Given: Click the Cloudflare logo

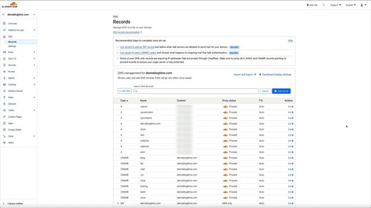Looking at the screenshot, I should click(10, 5).
